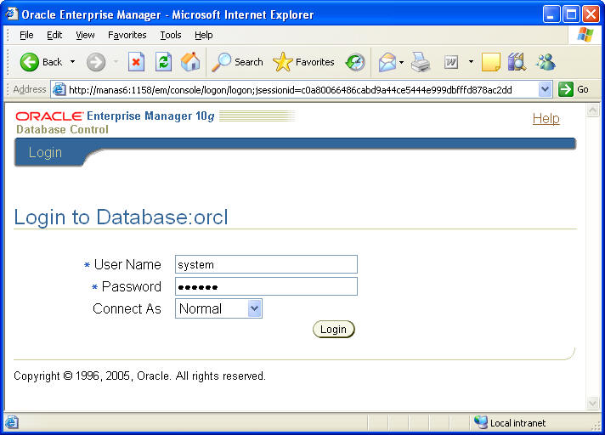Open the browser Help menu
This screenshot has height=435, width=605.
pos(203,35)
